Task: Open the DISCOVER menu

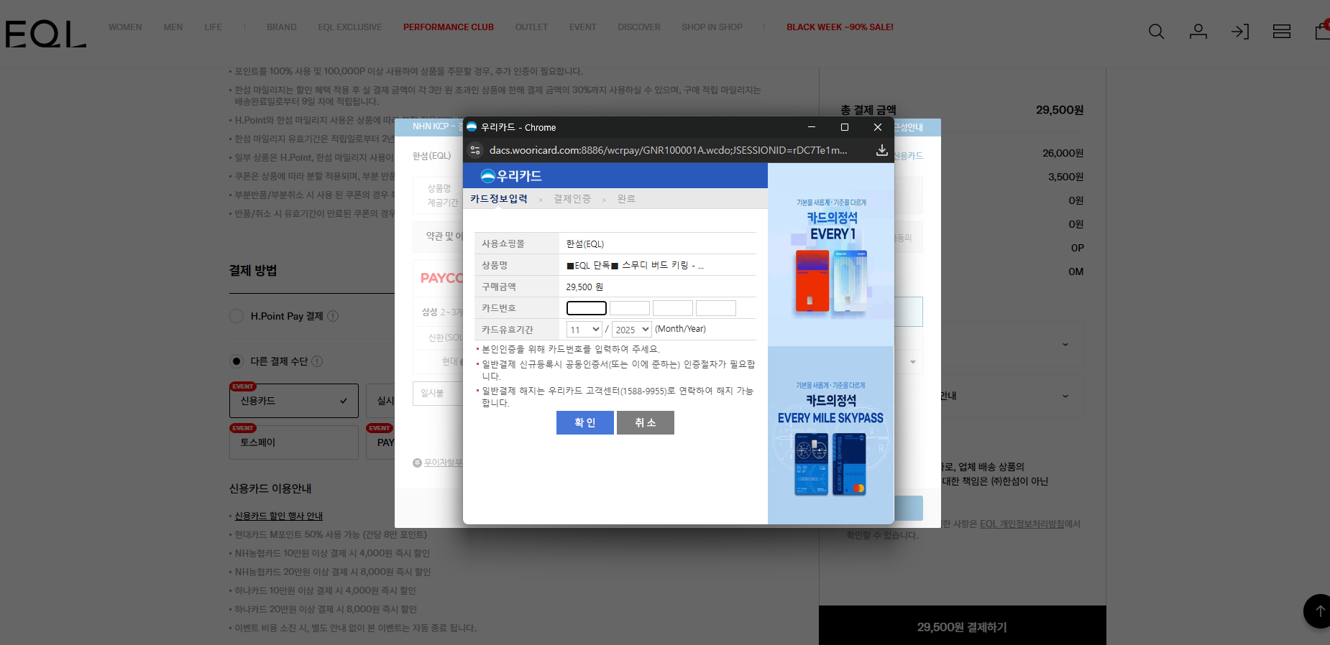Action: (639, 27)
